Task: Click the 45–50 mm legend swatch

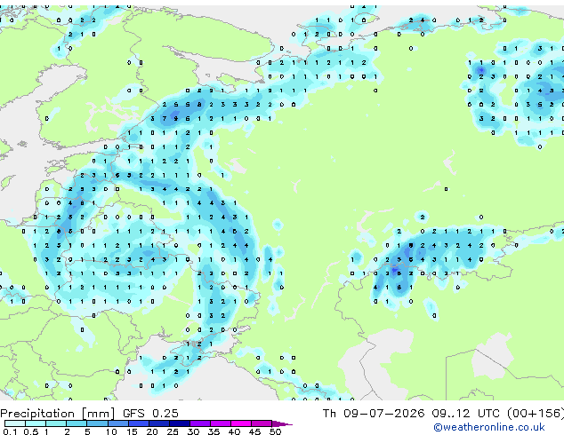Action: pos(262,423)
